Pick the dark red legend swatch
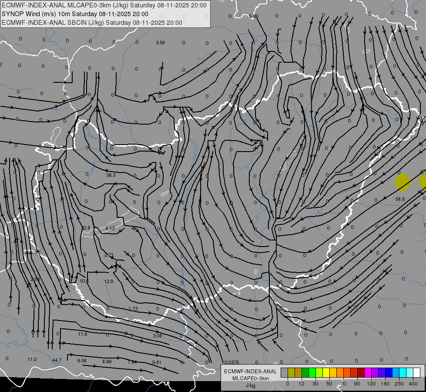426x392 pixels. pyautogui.click(x=361, y=372)
